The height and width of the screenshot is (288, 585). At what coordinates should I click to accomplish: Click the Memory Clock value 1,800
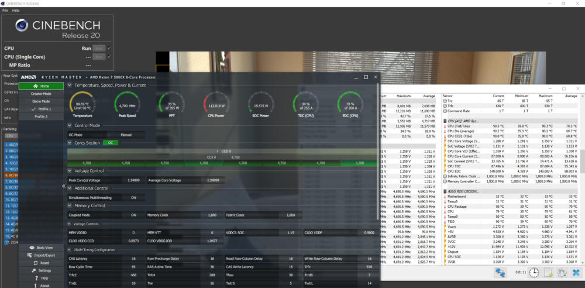(x=212, y=215)
